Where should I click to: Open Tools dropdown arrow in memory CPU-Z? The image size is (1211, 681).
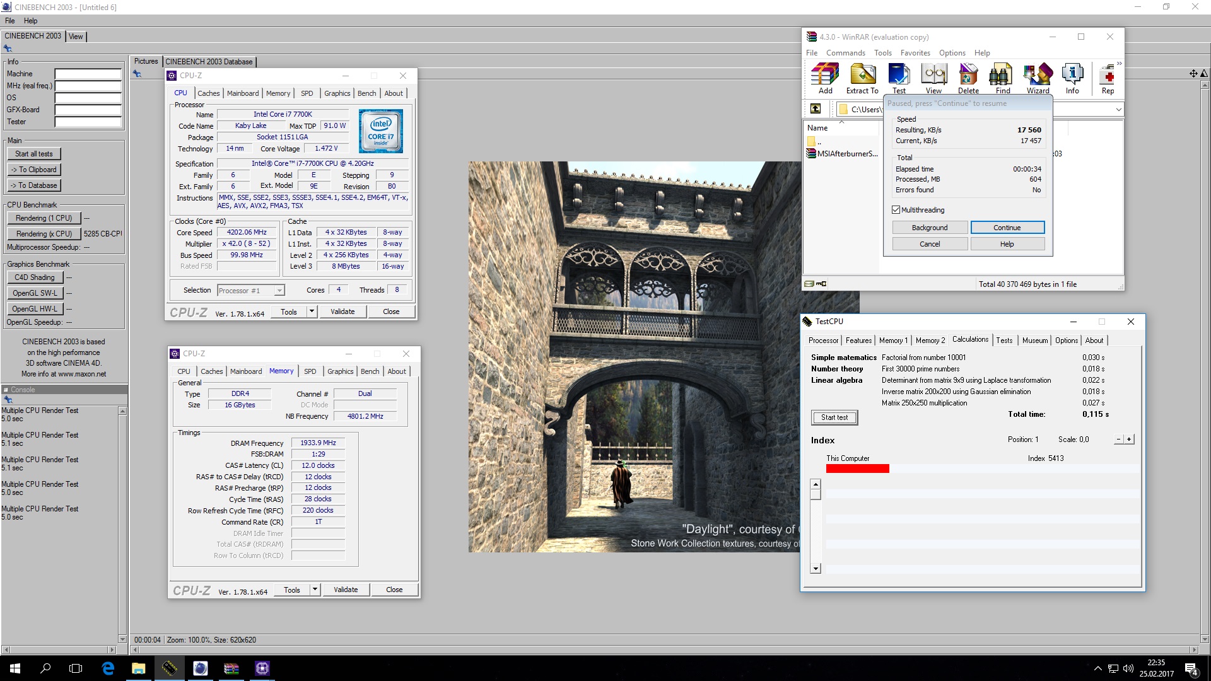coord(315,590)
